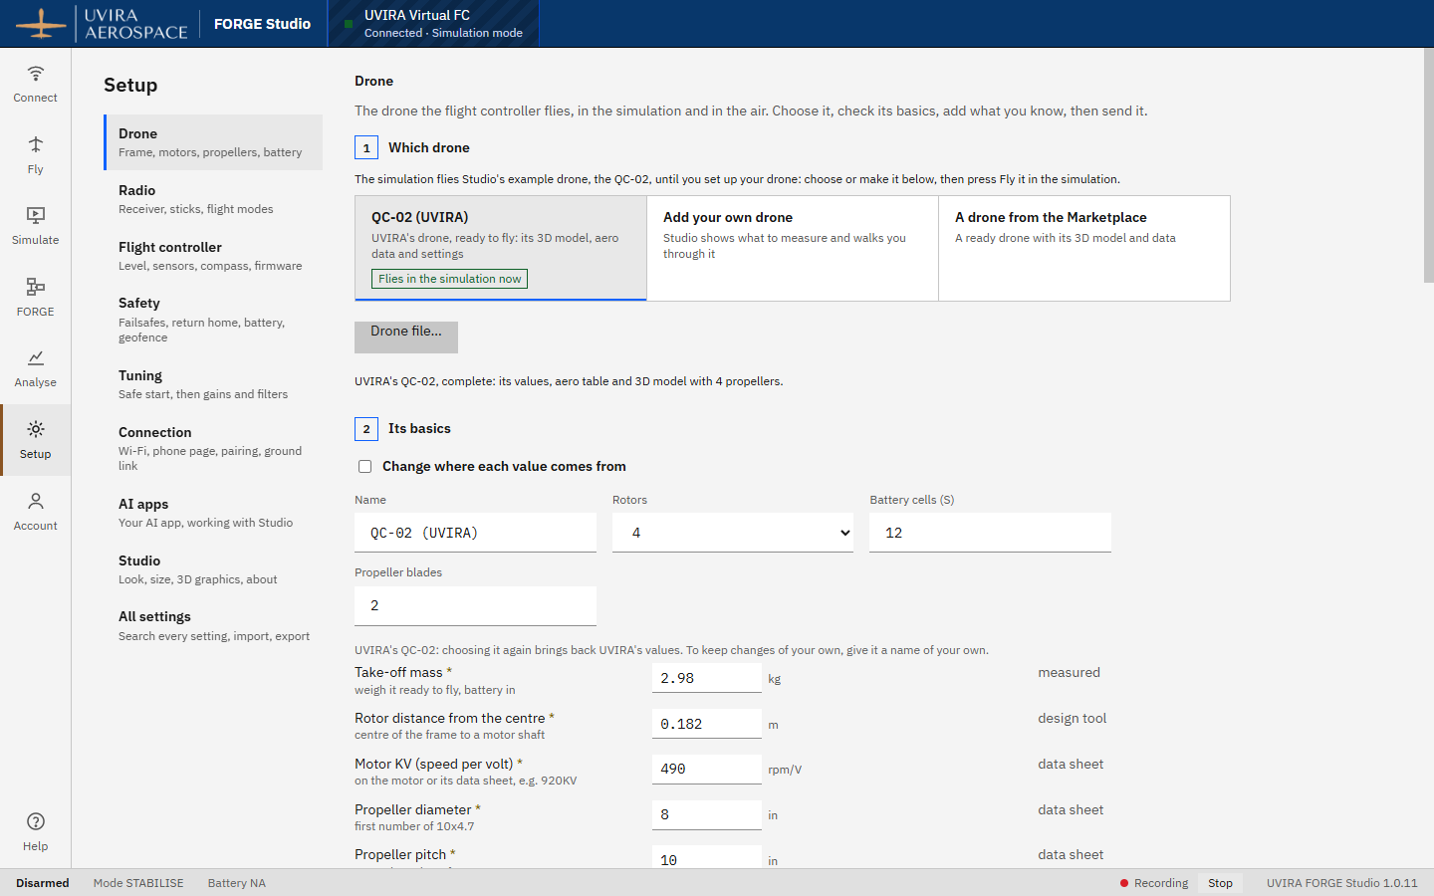Click the green connection status dot

349,24
